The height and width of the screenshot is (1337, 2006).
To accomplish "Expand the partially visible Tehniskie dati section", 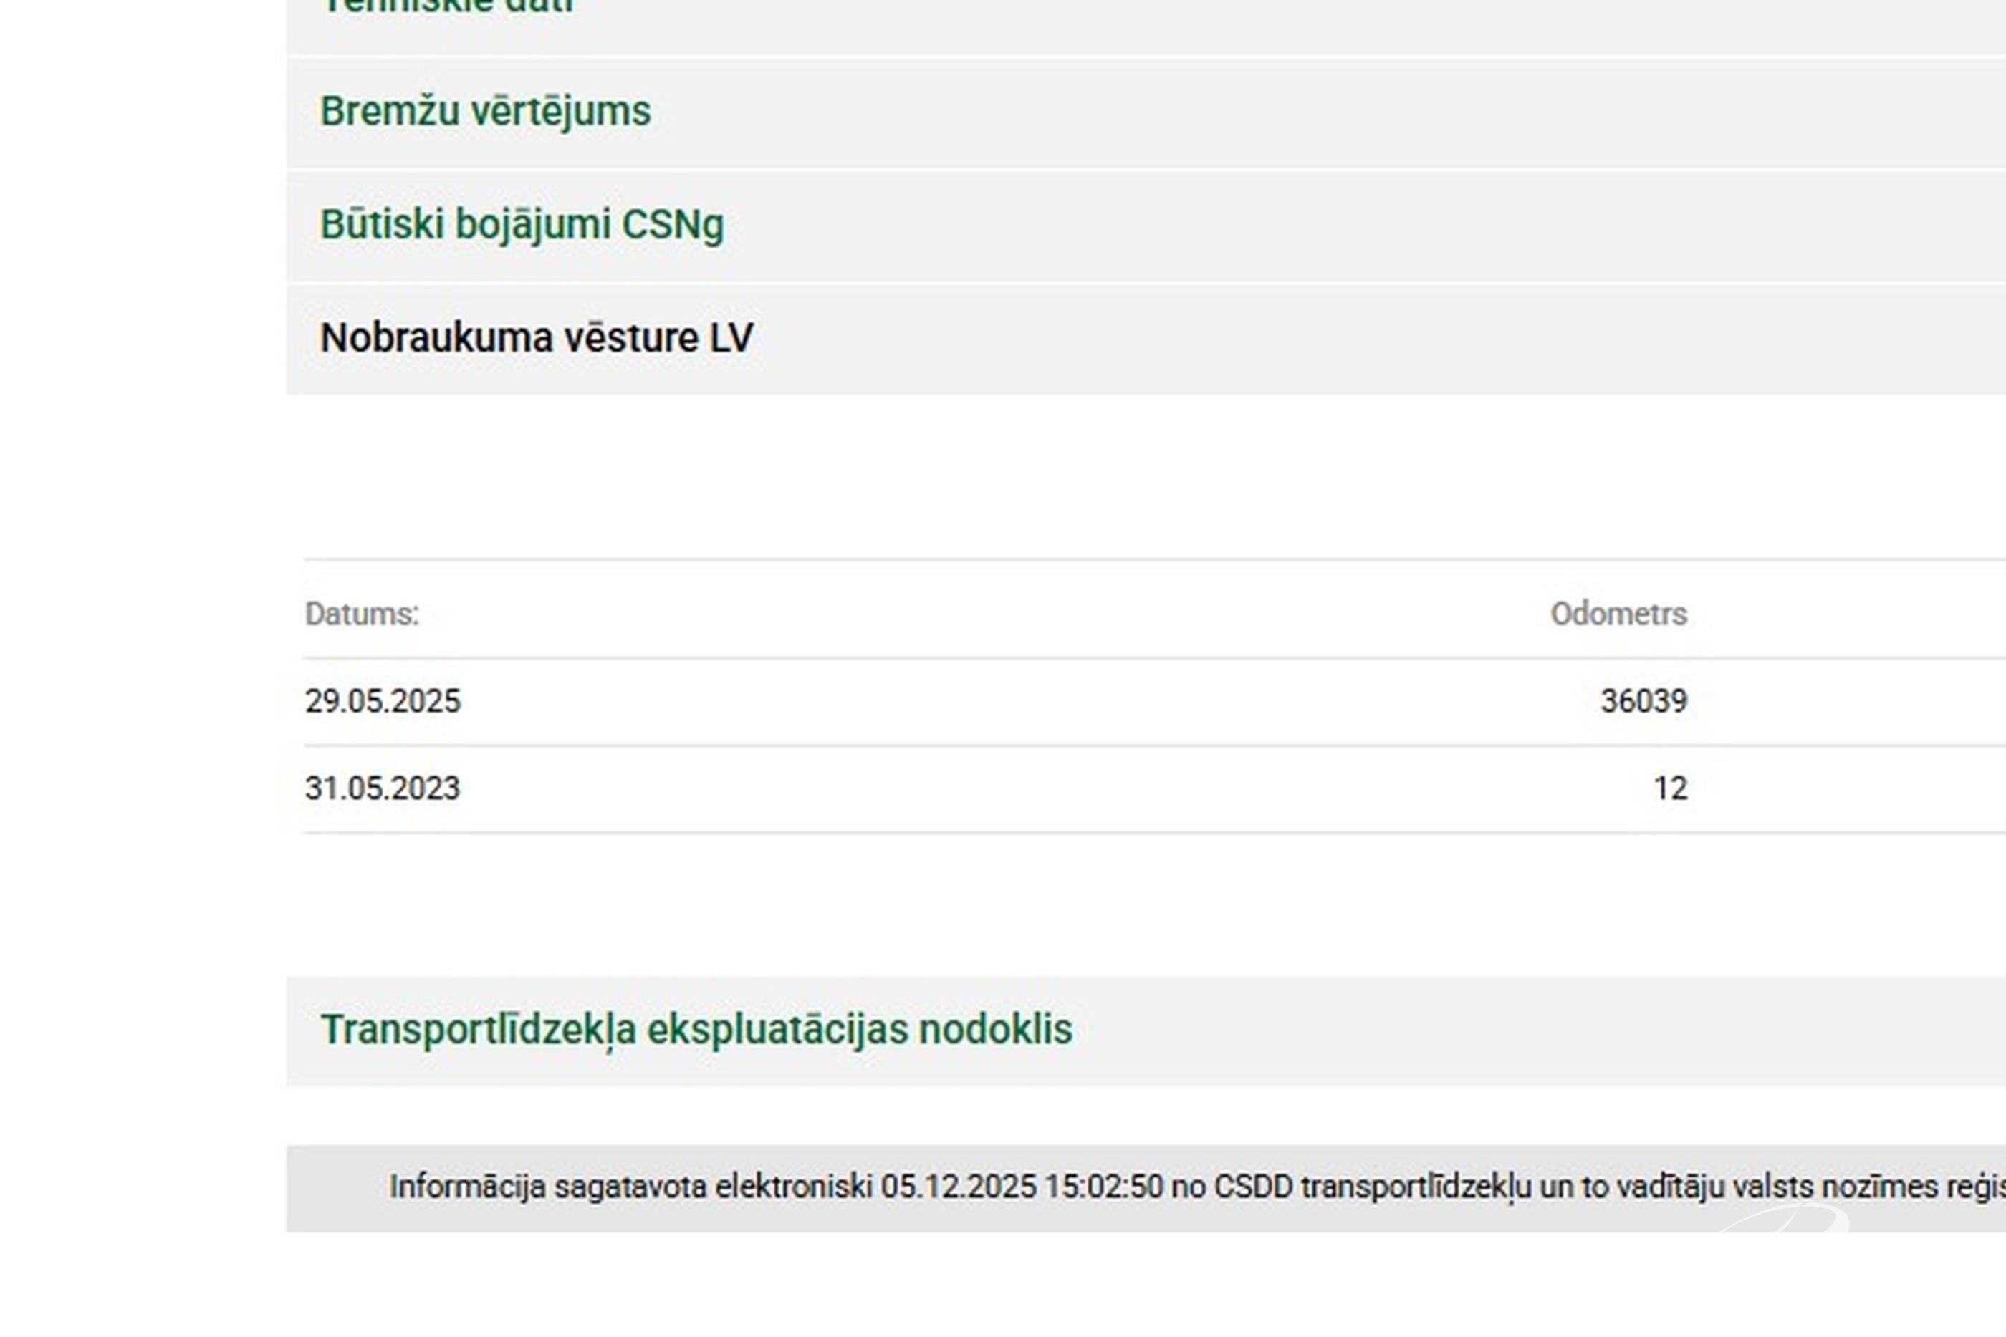I will click(447, 7).
